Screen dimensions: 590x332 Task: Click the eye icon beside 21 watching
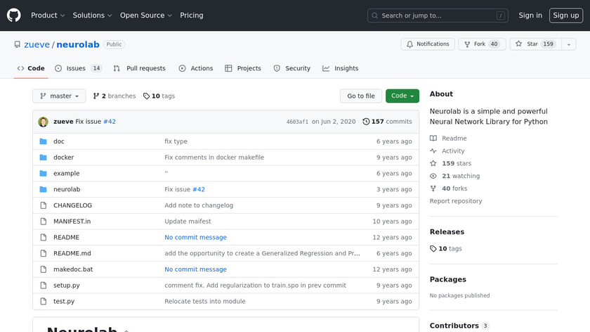(x=433, y=176)
